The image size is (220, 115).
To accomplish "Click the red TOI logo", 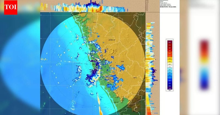I will [x=11, y=7].
